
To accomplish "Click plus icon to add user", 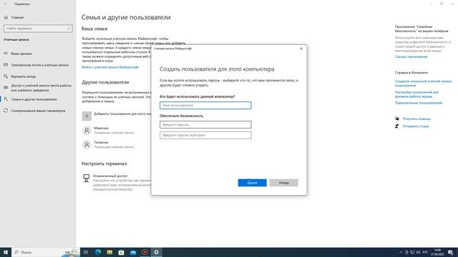I will point(87,116).
